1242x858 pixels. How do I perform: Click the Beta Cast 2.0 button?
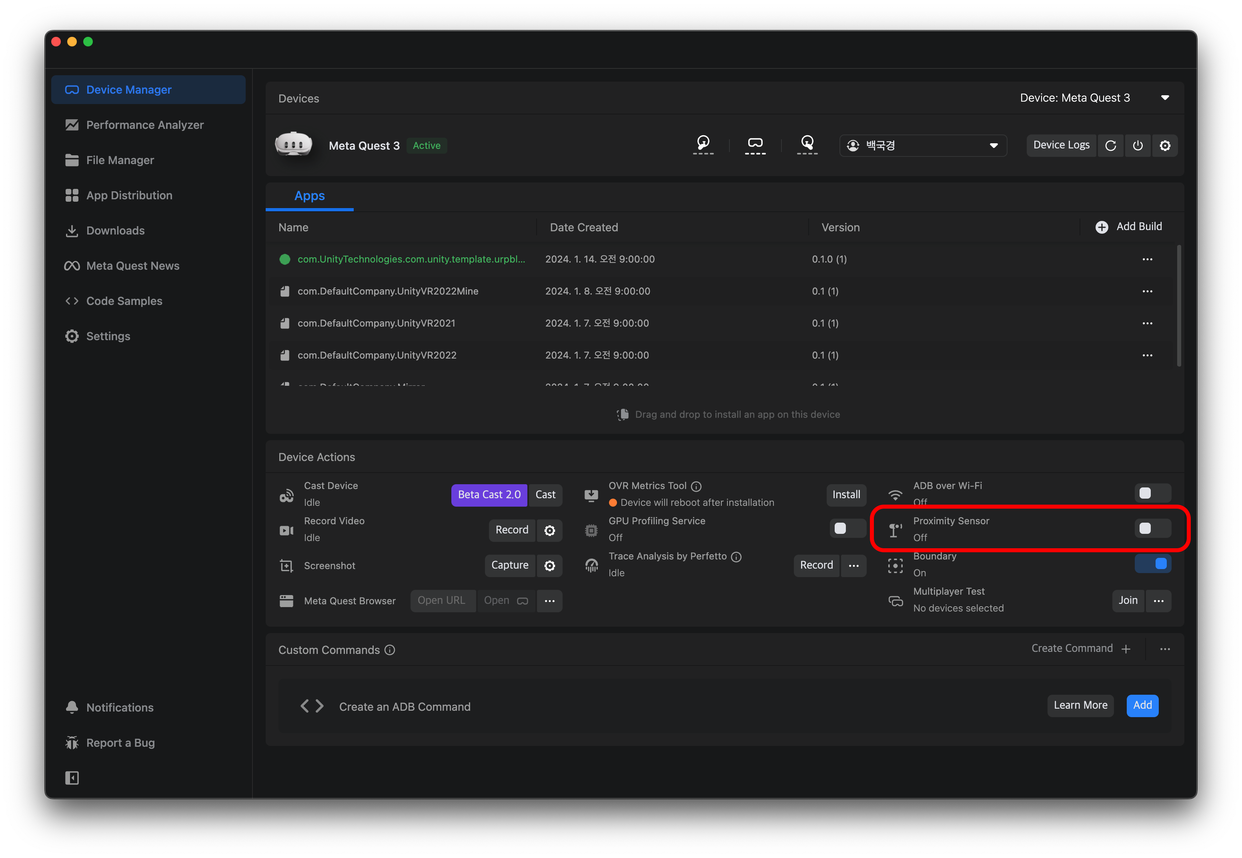(x=489, y=495)
